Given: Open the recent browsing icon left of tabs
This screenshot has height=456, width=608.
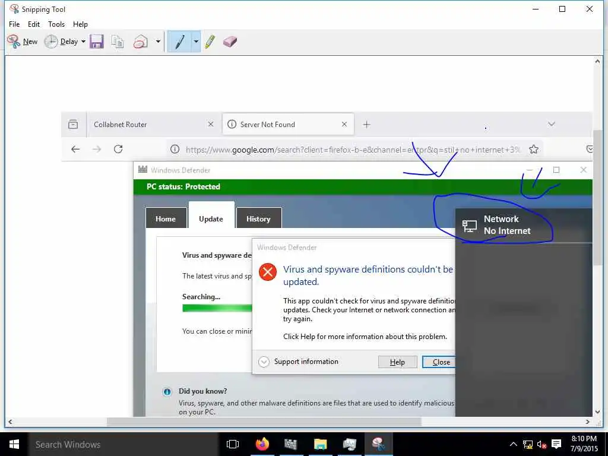Looking at the screenshot, I should (x=73, y=125).
